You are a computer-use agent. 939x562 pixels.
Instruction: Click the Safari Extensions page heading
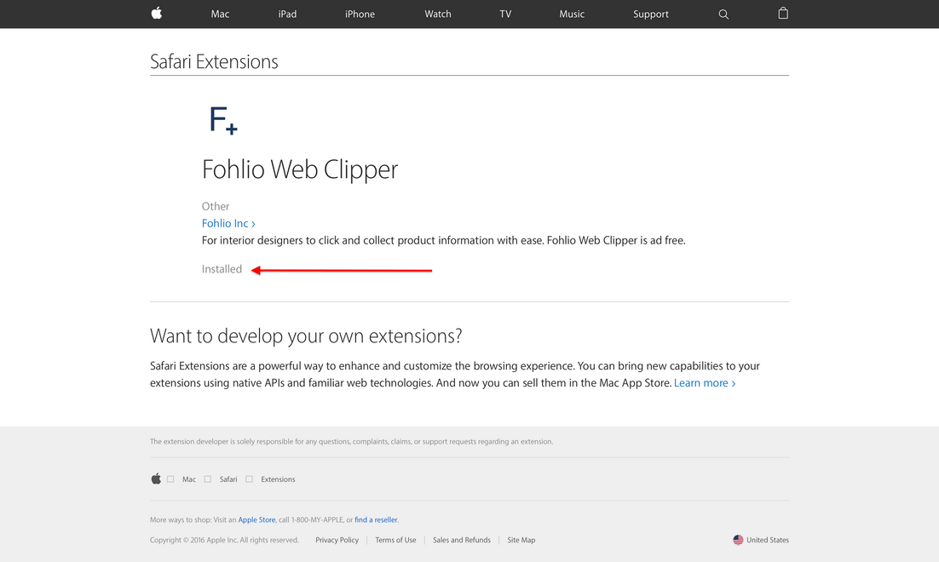214,61
